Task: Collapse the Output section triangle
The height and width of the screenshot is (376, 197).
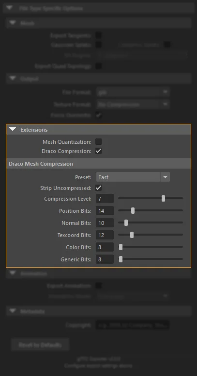Action: point(13,78)
